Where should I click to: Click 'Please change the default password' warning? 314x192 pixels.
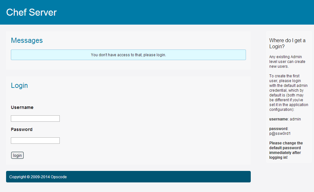286,150
